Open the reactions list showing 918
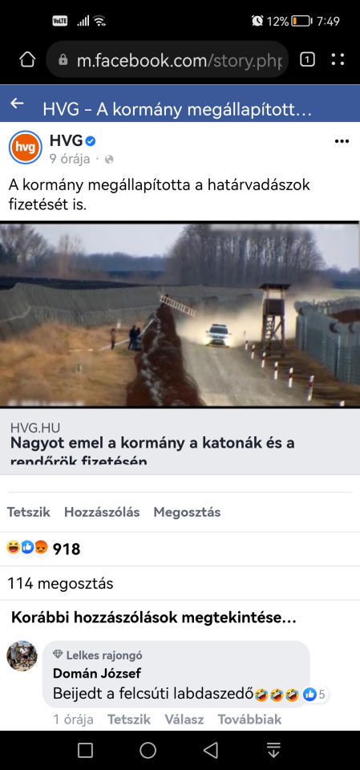360x770 pixels. click(43, 549)
